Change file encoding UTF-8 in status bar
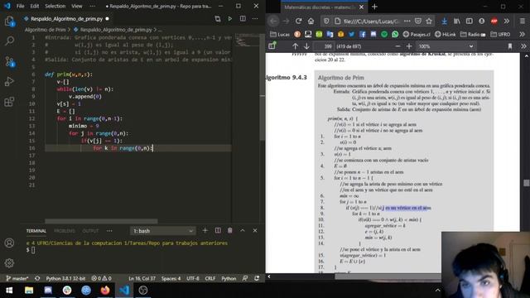Image resolution: width=530 pixels, height=298 pixels. coord(193,278)
